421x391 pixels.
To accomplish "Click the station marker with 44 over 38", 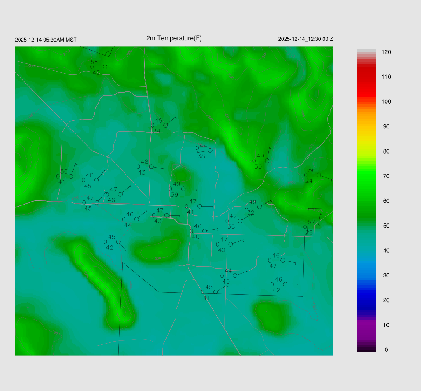I will click(210, 150).
